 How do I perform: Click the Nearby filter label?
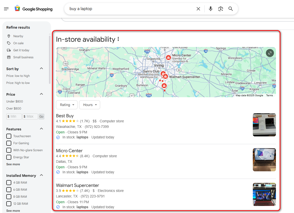pos(18,36)
